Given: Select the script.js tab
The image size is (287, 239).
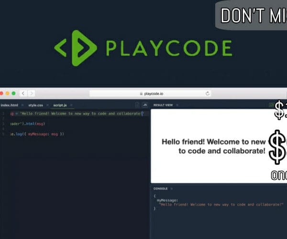Looking at the screenshot, I should coord(60,105).
